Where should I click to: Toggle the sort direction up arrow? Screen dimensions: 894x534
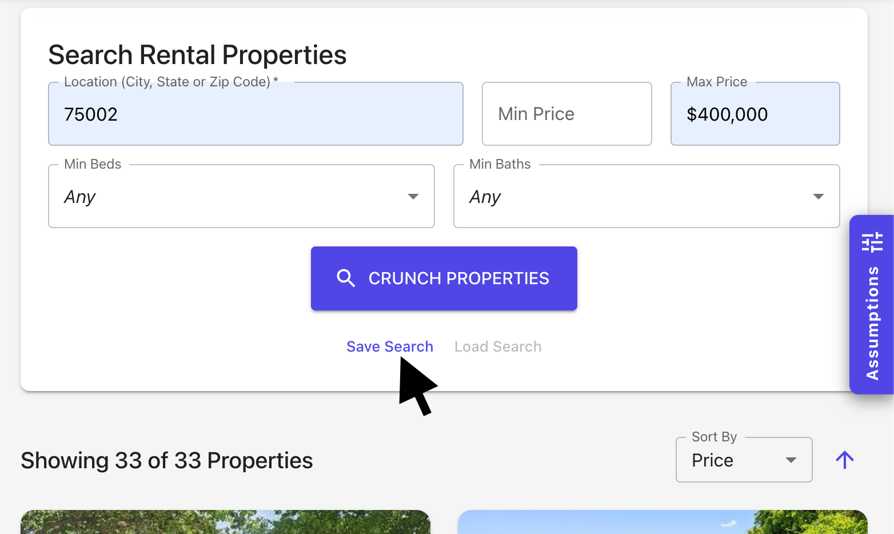click(x=845, y=460)
